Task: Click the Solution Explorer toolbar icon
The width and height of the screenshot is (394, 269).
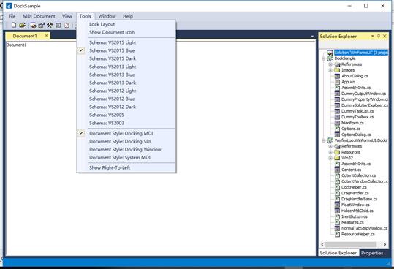Action: [33, 25]
